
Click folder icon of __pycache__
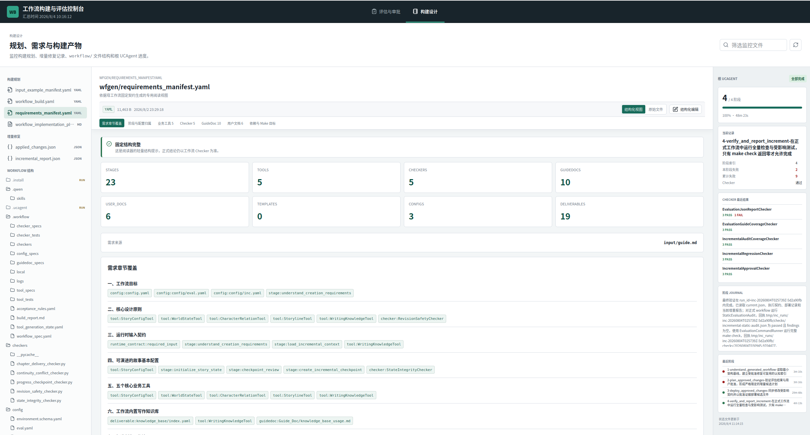point(12,354)
